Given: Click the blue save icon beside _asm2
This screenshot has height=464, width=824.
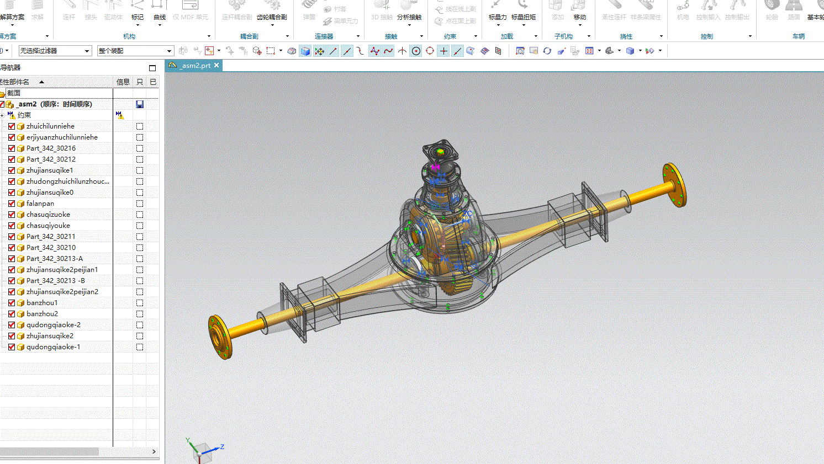Looking at the screenshot, I should (140, 104).
